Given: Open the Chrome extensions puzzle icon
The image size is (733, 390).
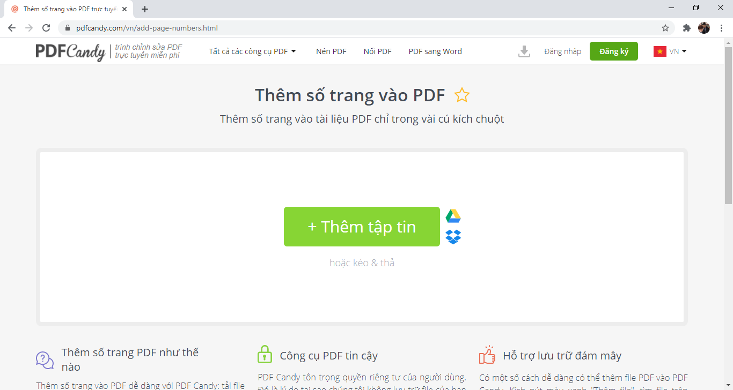Looking at the screenshot, I should 686,28.
